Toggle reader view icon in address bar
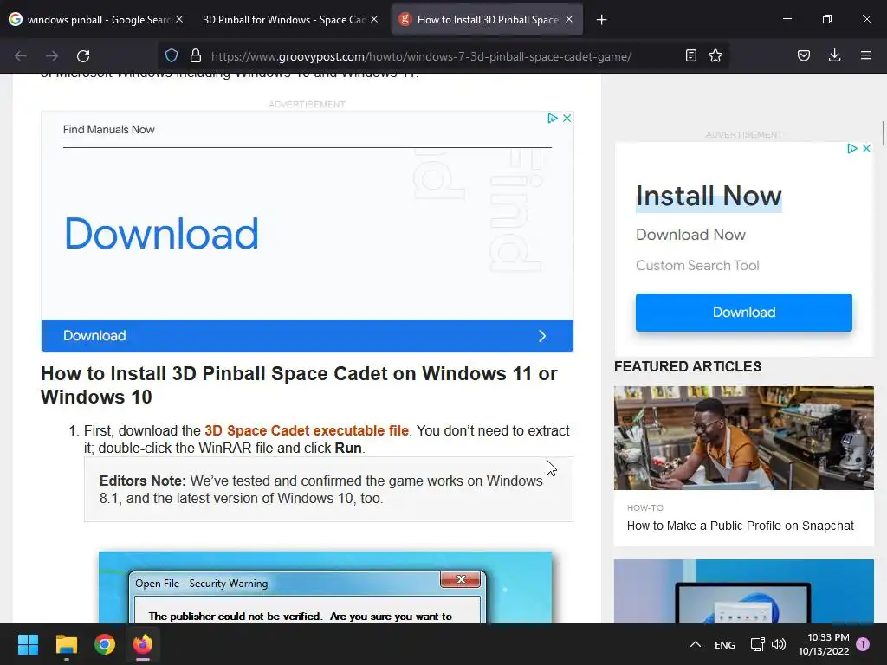 point(690,56)
